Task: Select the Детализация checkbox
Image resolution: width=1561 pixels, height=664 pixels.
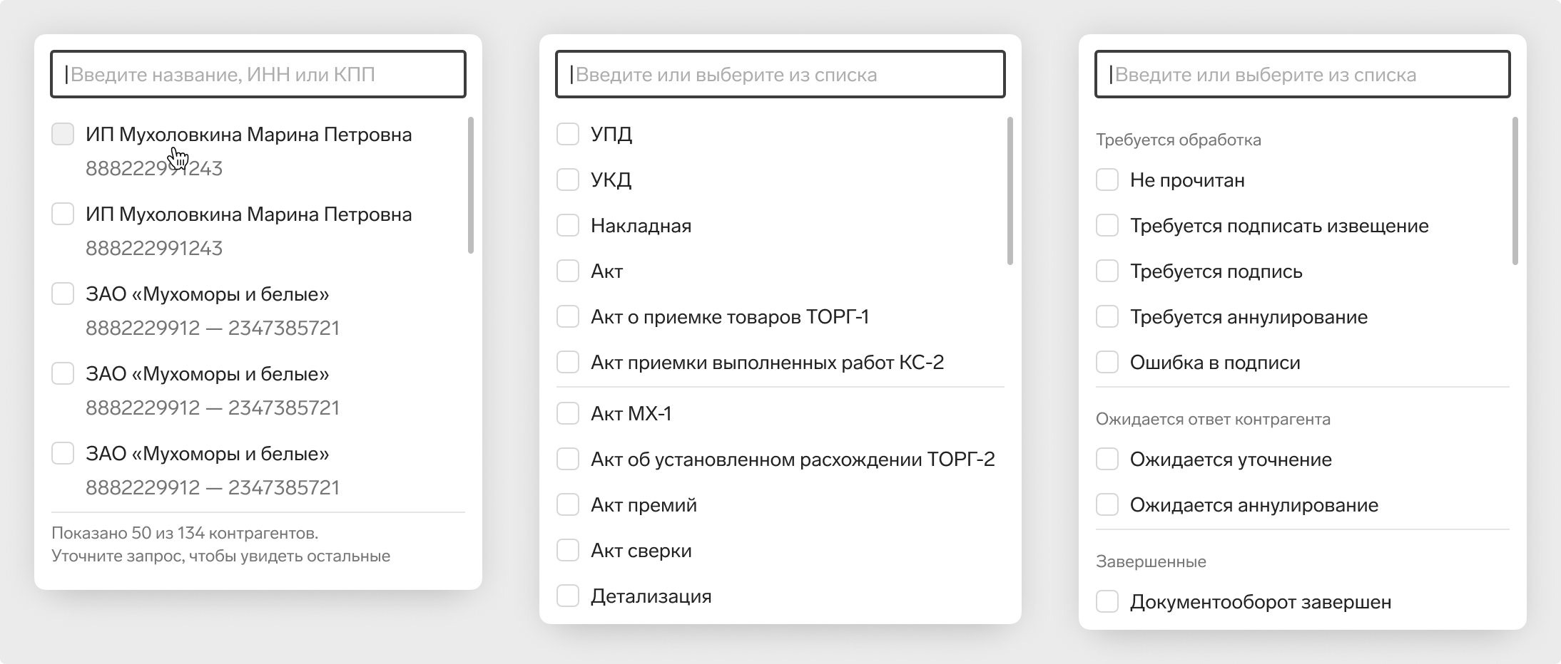Action: [568, 596]
